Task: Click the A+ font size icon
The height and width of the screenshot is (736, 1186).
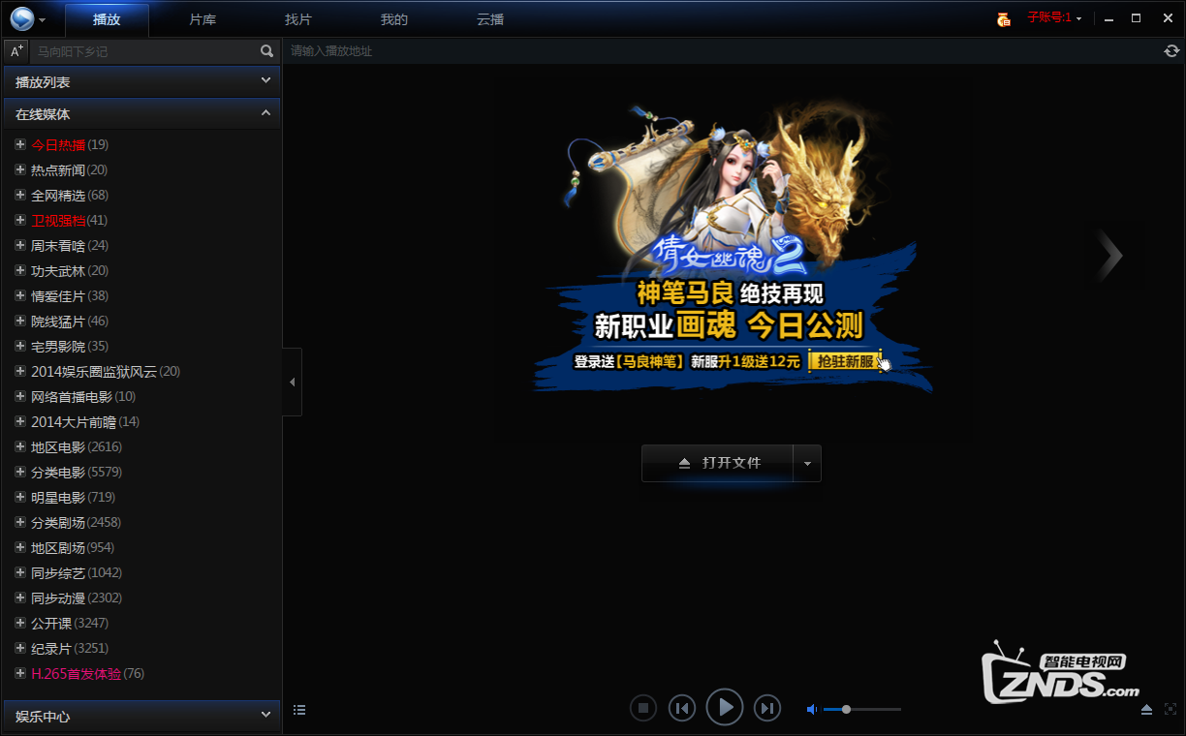Action: tap(16, 51)
